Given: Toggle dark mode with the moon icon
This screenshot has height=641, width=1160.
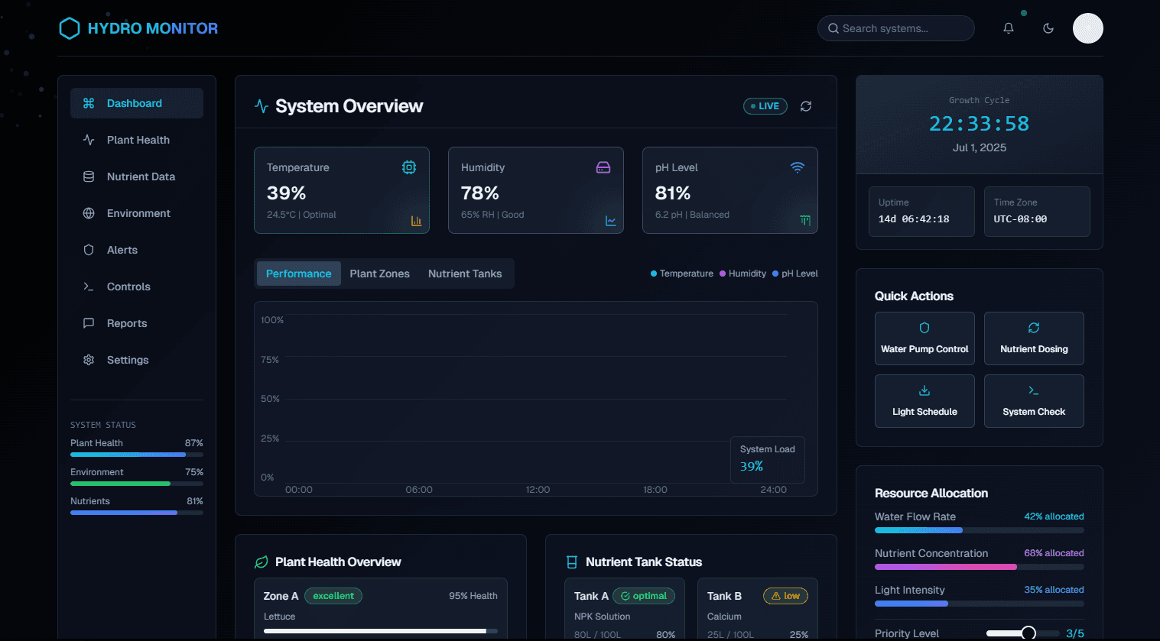Looking at the screenshot, I should click(x=1048, y=28).
